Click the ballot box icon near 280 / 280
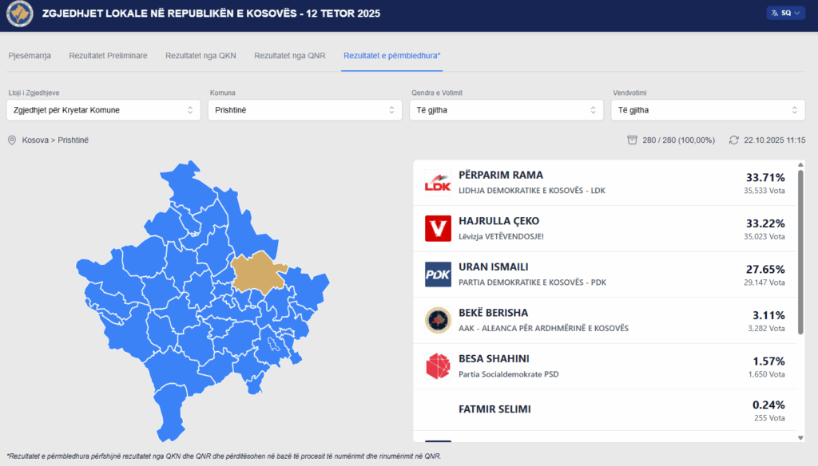 tap(632, 140)
